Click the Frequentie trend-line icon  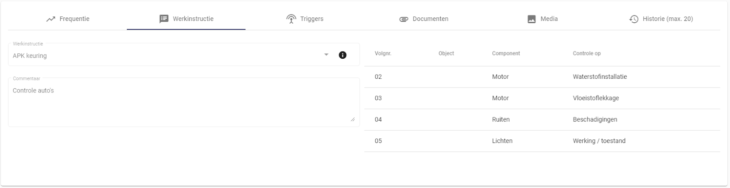pos(51,19)
